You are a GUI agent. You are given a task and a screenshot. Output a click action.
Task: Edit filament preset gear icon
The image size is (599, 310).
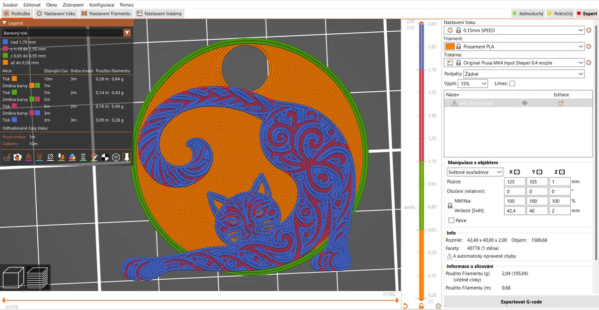[x=589, y=47]
